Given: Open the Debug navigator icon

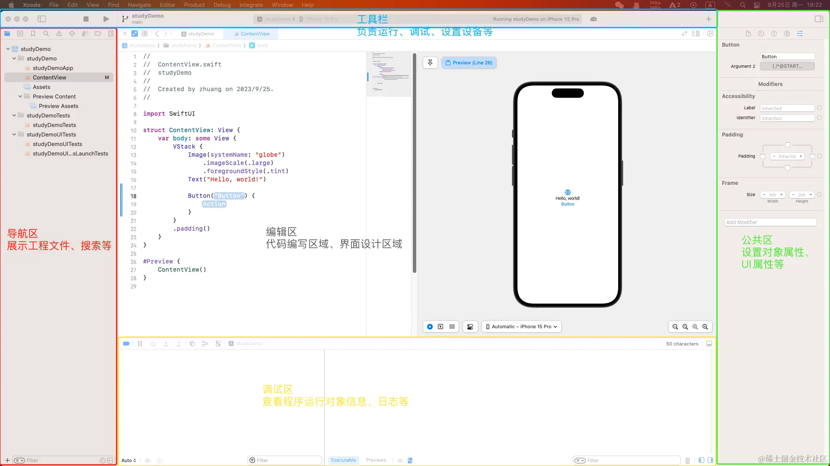Looking at the screenshot, I should click(85, 34).
